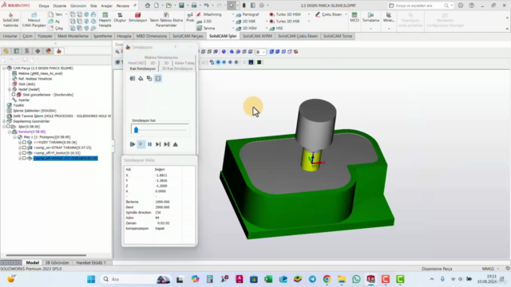Open Hareket Etüdü 1 bottom tab
Image resolution: width=511 pixels, height=287 pixels.
pyautogui.click(x=91, y=262)
